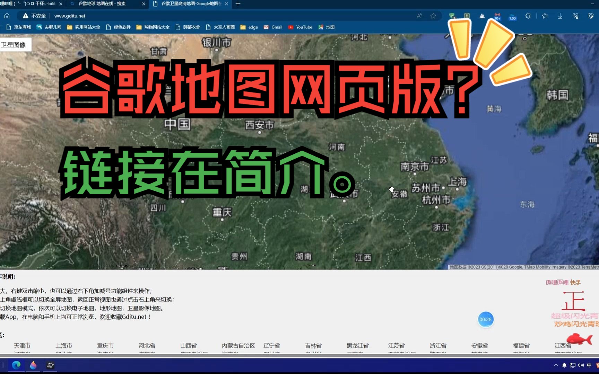Click the 卫星图像 map type button

15,45
